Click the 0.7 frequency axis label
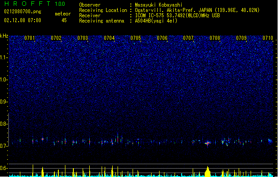278x177 pixels. 4,146
